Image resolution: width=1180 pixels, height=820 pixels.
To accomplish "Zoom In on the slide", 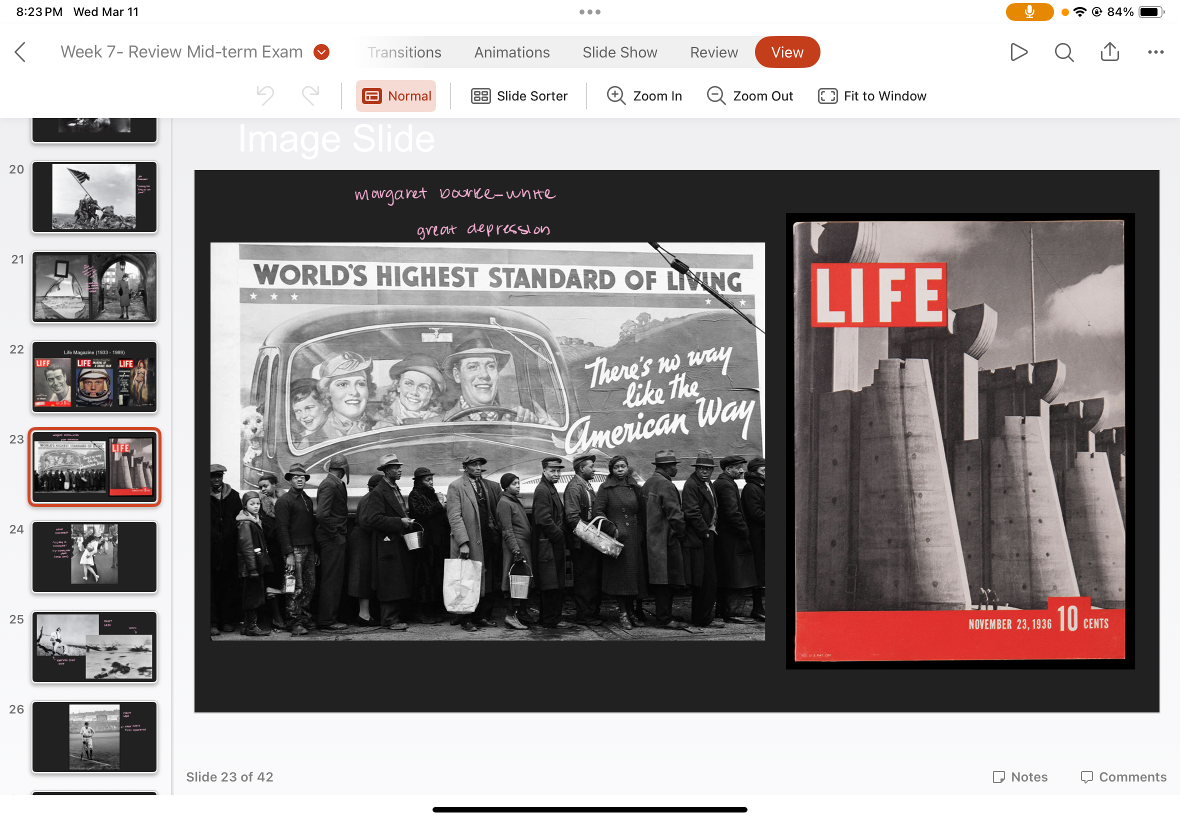I will click(644, 96).
